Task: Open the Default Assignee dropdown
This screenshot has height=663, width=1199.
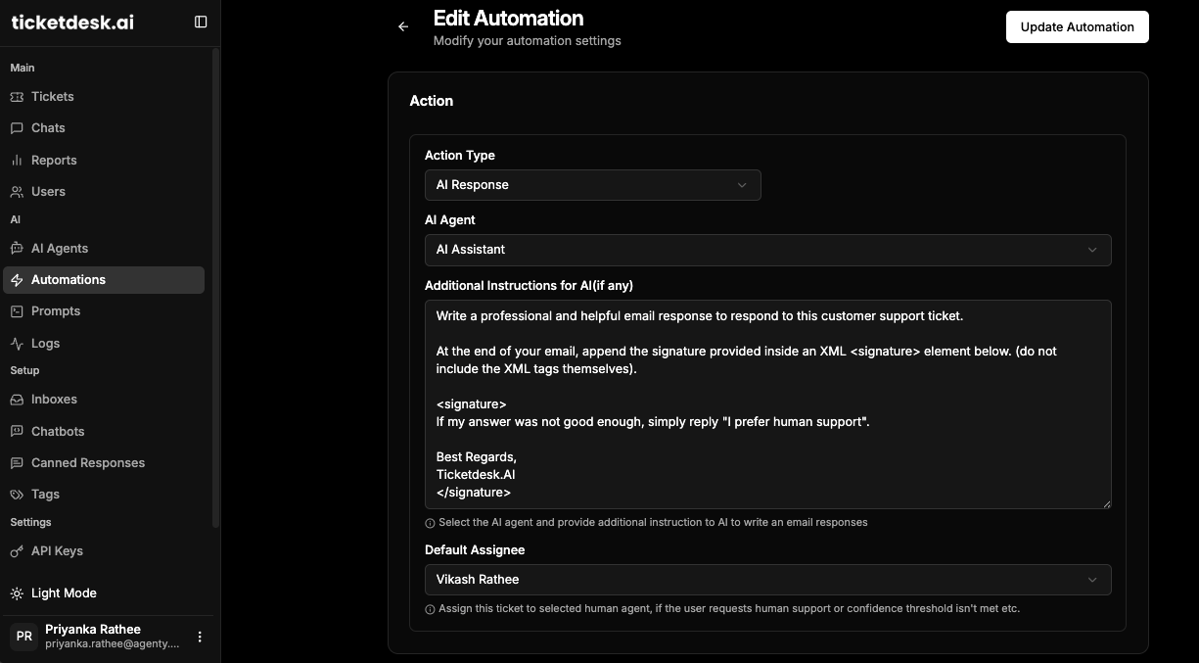Action: [767, 580]
